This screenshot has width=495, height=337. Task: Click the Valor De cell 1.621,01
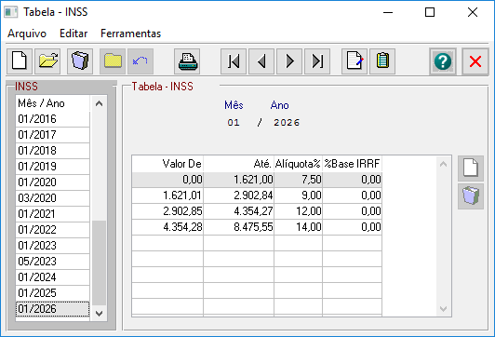(x=167, y=195)
